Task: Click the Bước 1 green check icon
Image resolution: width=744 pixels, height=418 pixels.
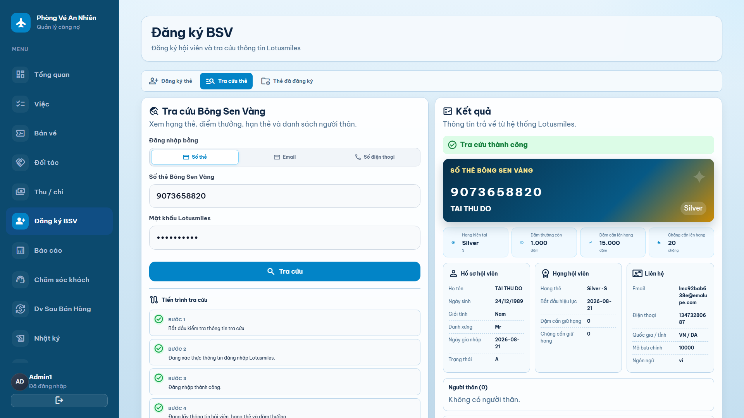Action: click(159, 319)
